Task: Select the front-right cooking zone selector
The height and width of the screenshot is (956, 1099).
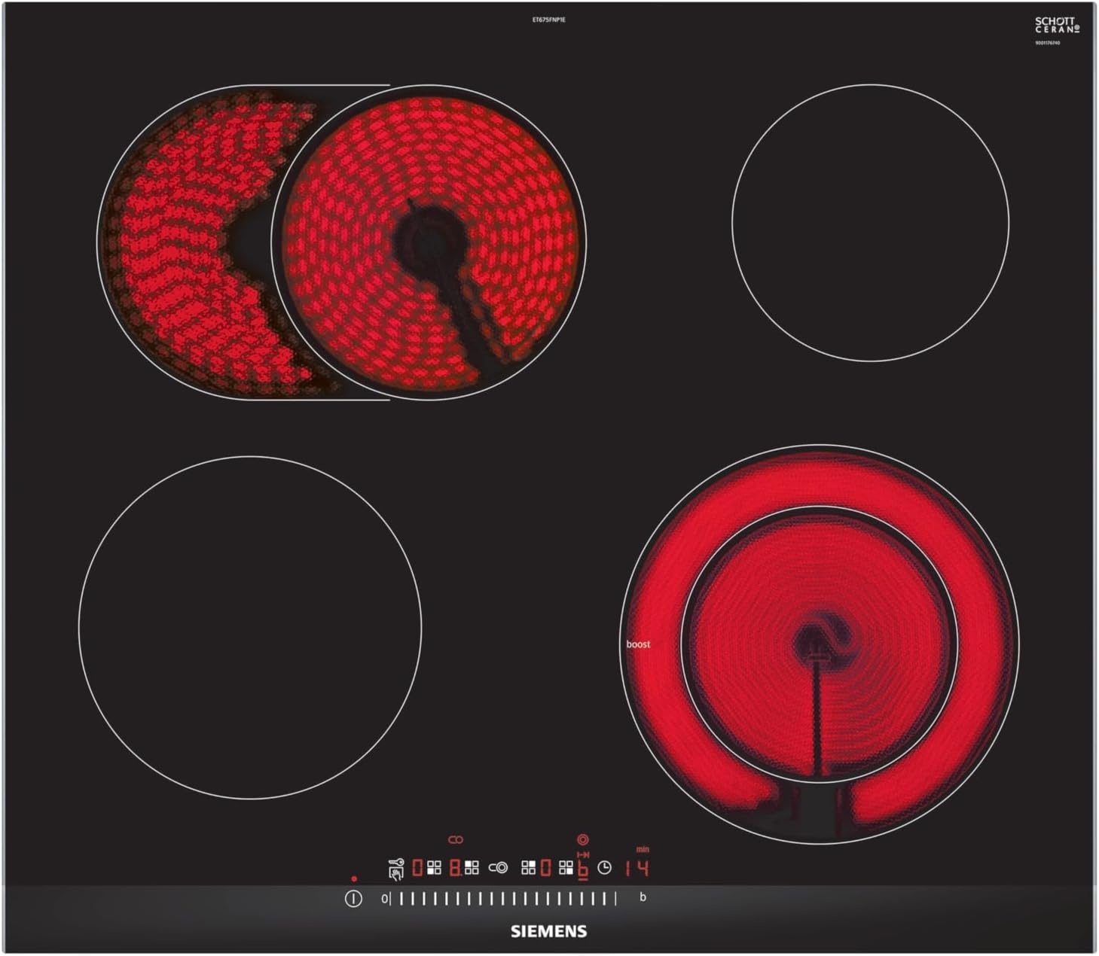Action: pyautogui.click(x=566, y=869)
